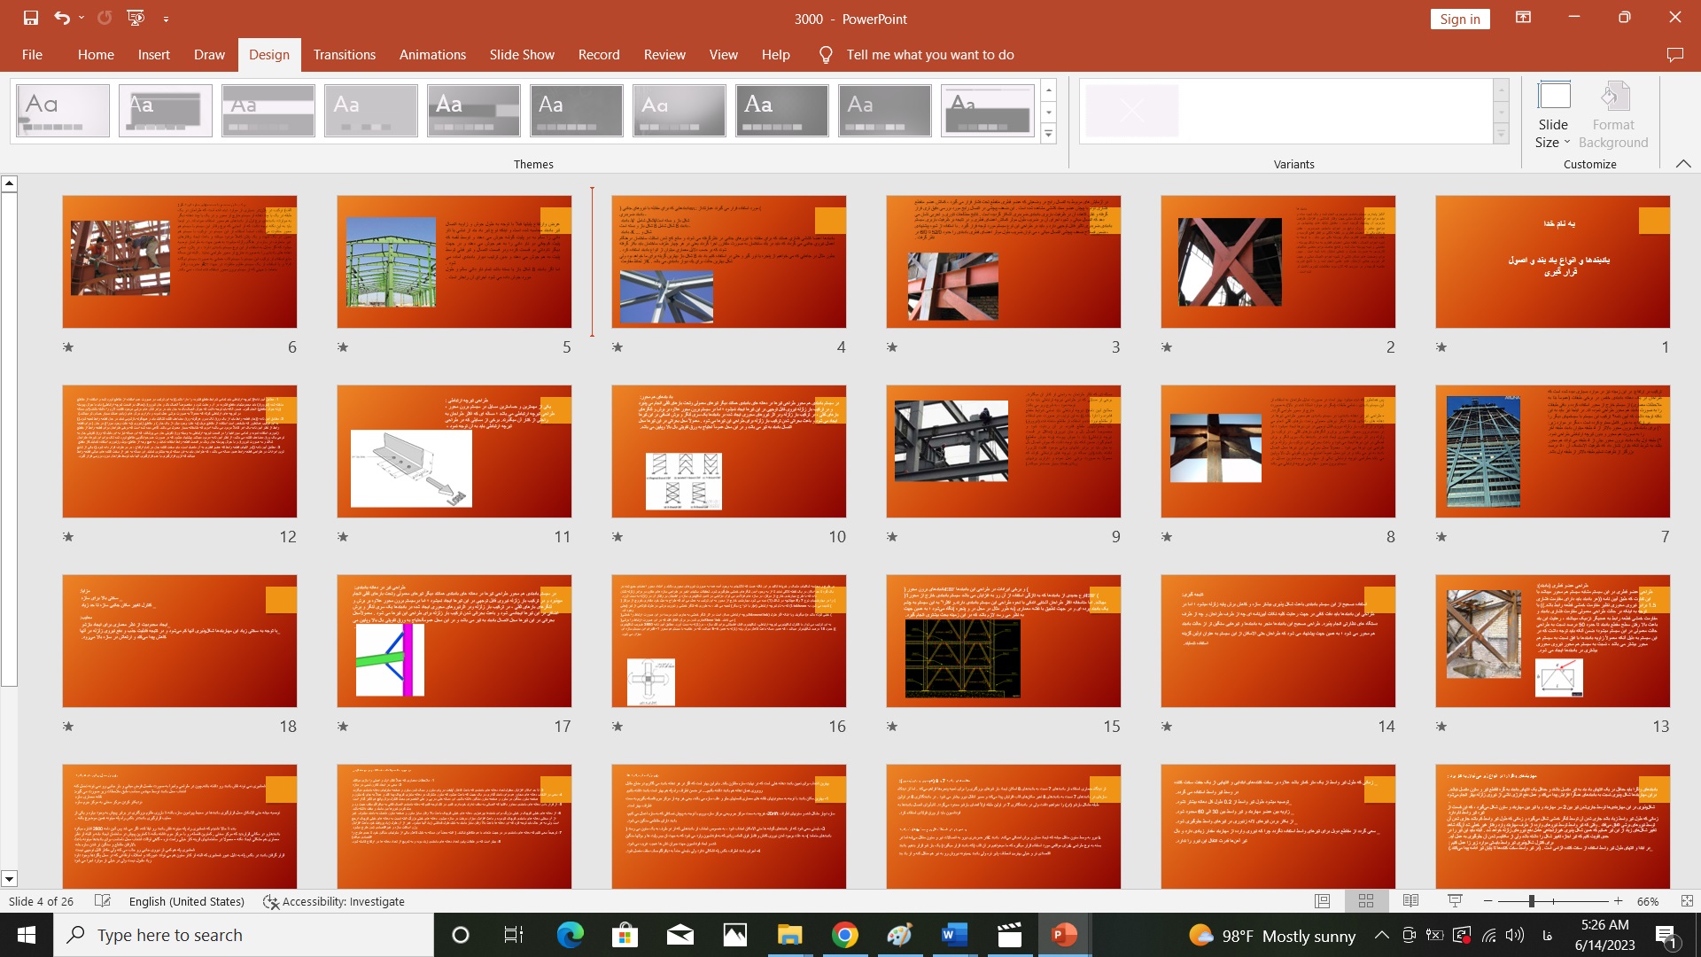
Task: Click the Reading View icon in status bar
Action: [x=1410, y=901]
